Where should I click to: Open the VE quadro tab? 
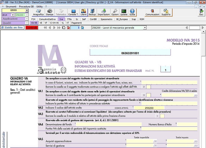[41, 23]
